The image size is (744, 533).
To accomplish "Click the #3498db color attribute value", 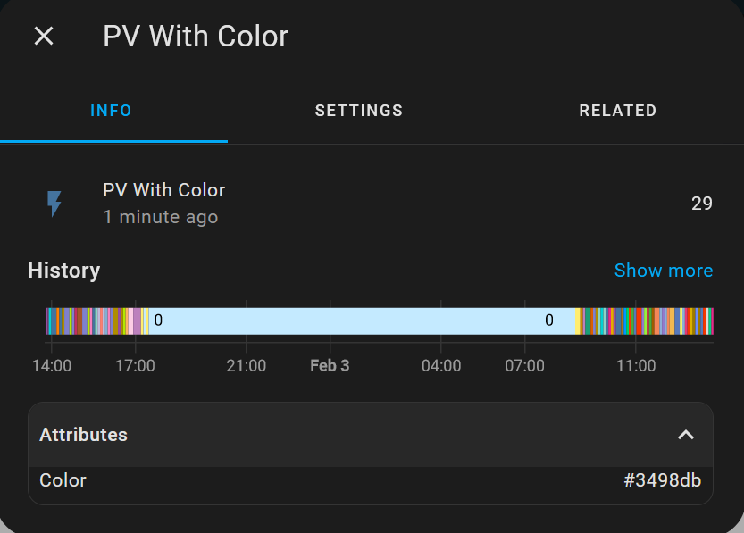I will [x=662, y=480].
